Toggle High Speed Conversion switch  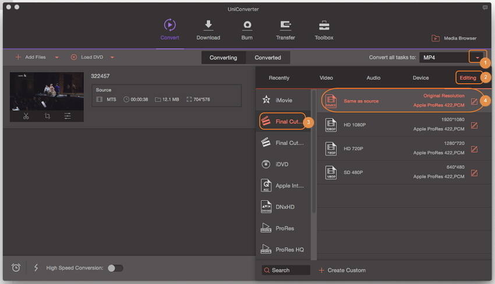click(x=115, y=268)
